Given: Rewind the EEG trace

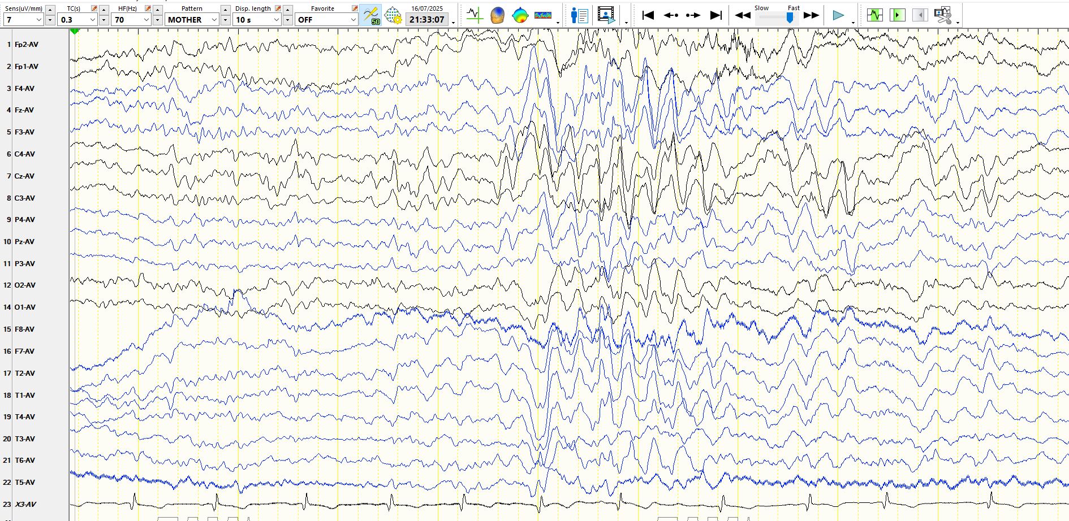Looking at the screenshot, I should 743,16.
